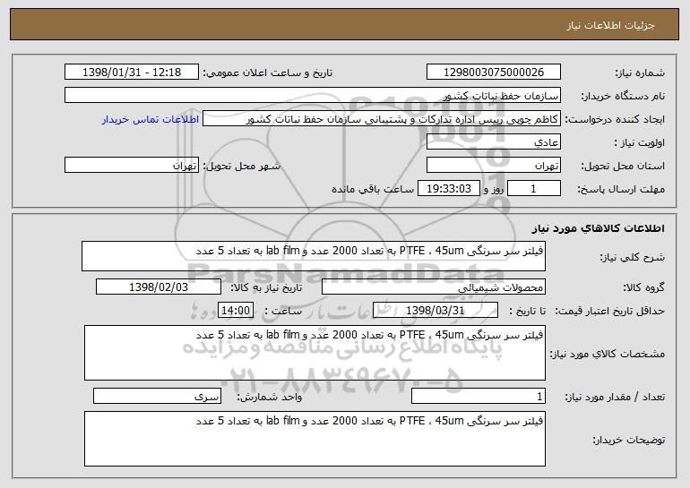This screenshot has width=690, height=488.
Task: Click the label شرح کلی نیاز
Action: click(633, 257)
